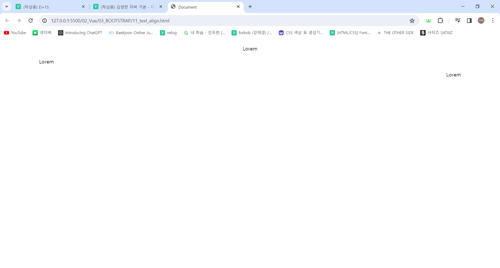500x268 pixels.
Task: Open the [HTML/CSS] Font bookmark
Action: pos(350,33)
